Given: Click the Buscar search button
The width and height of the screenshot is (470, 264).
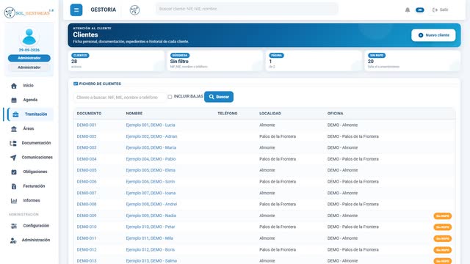Looking at the screenshot, I should click(219, 97).
